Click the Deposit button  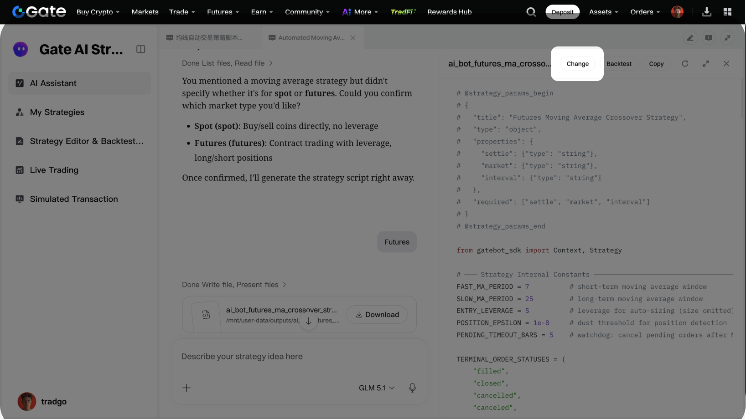click(563, 12)
